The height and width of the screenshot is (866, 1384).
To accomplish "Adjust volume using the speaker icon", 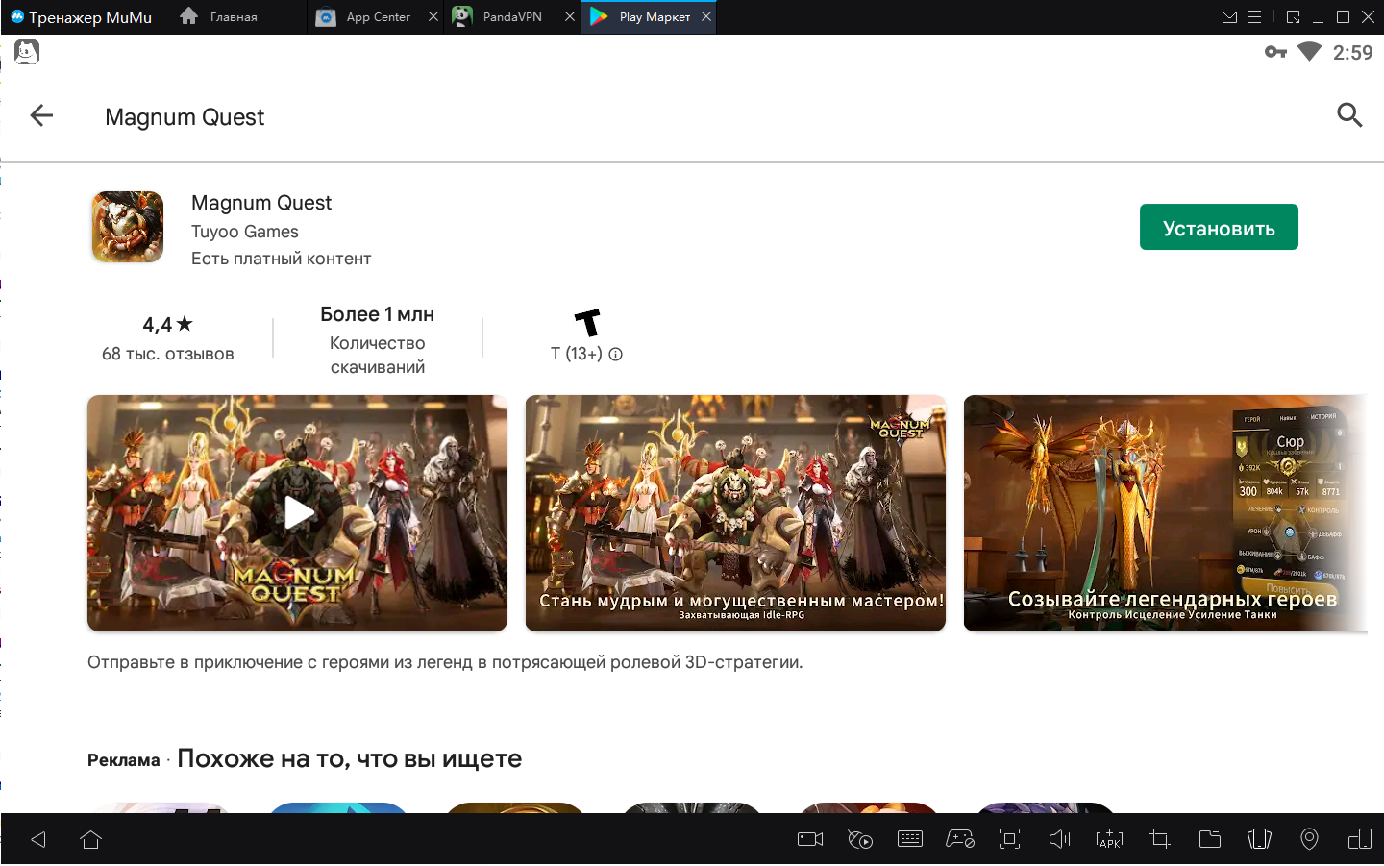I will tap(1059, 839).
